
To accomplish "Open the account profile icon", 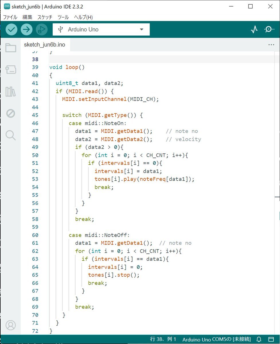I will [11, 325].
